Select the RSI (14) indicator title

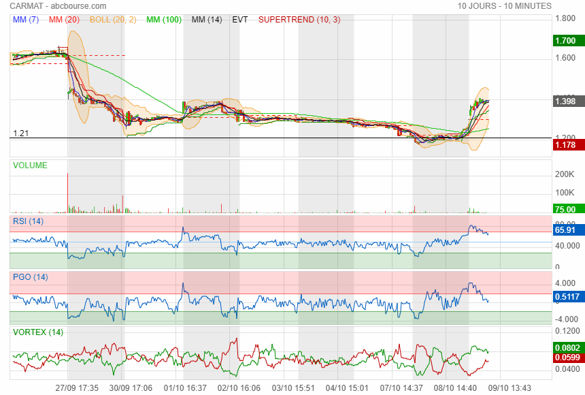pyautogui.click(x=29, y=221)
